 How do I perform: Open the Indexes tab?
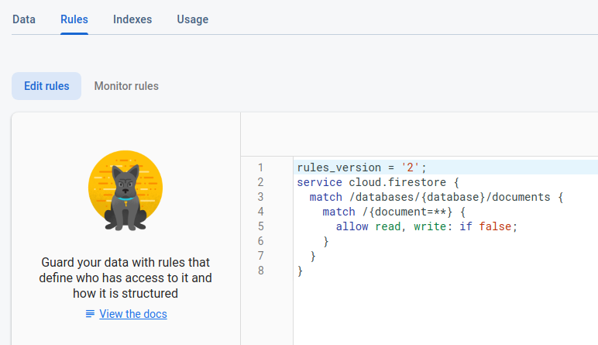(x=132, y=19)
